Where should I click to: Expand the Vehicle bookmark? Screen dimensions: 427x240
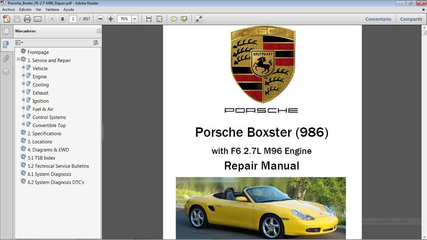tap(23, 67)
